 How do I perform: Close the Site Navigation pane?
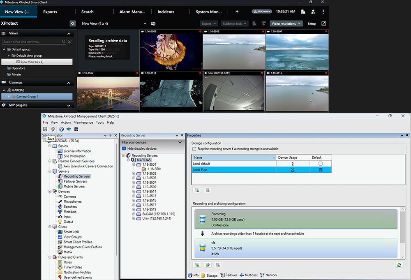pos(115,136)
